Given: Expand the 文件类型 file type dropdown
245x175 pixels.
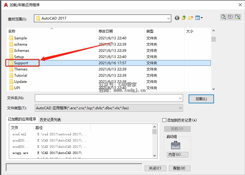Looking at the screenshot, I should coord(180,108).
